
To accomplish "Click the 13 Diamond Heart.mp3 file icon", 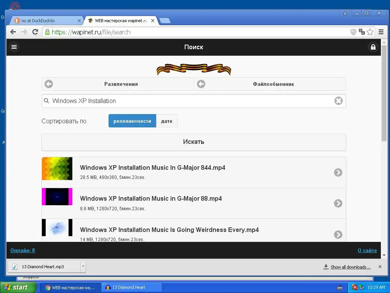I will 15,267.
